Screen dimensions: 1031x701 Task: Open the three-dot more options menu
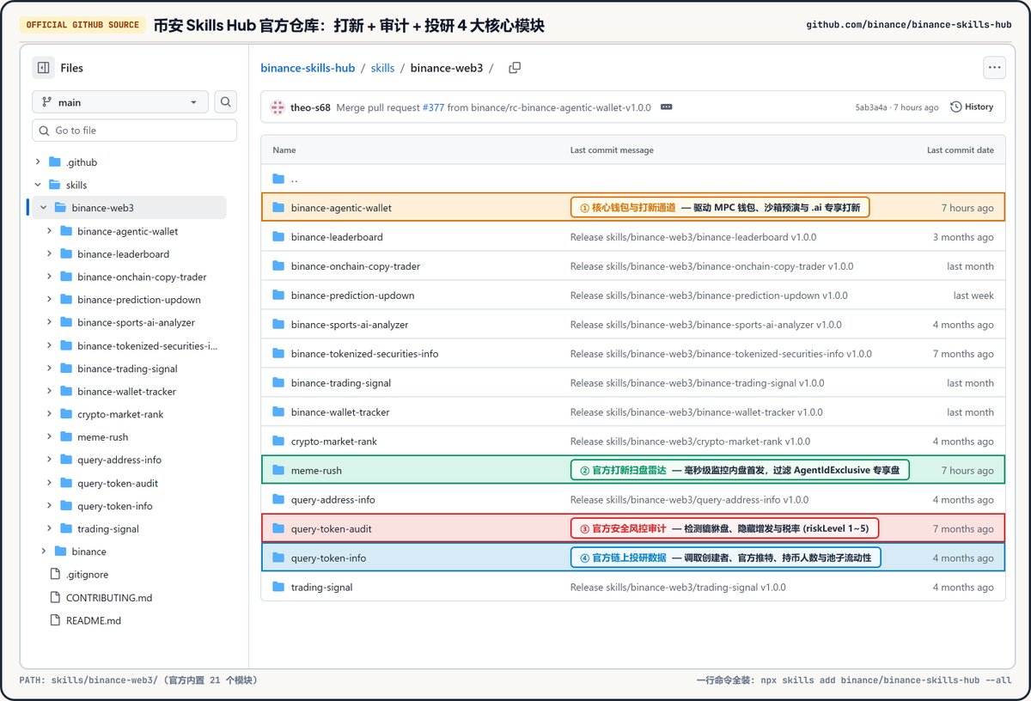[995, 67]
